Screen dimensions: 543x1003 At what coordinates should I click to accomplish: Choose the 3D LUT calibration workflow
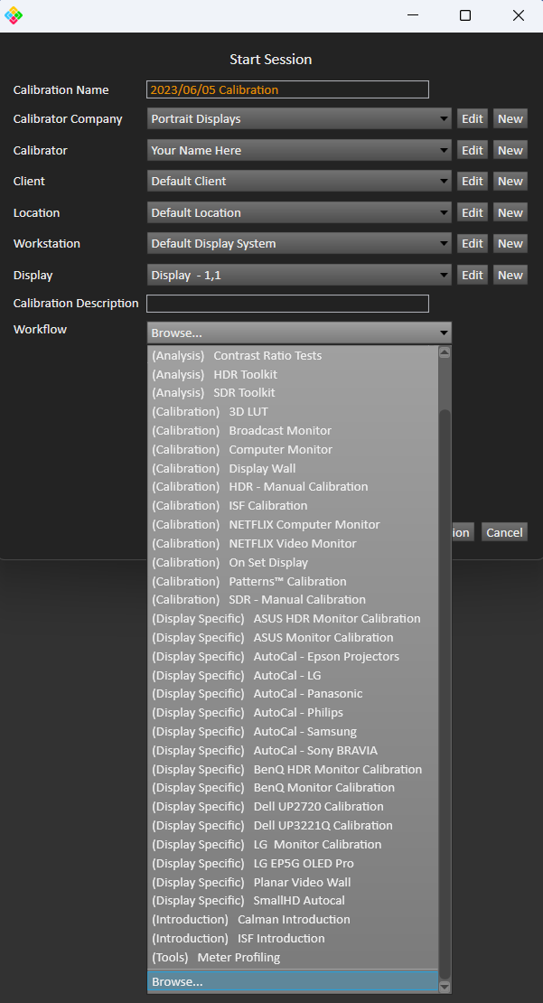click(x=293, y=411)
